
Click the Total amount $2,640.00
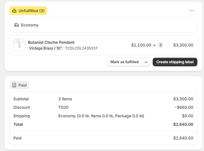[183, 125]
